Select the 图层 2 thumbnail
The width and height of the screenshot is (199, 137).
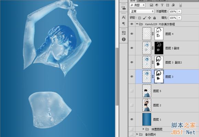click(147, 105)
